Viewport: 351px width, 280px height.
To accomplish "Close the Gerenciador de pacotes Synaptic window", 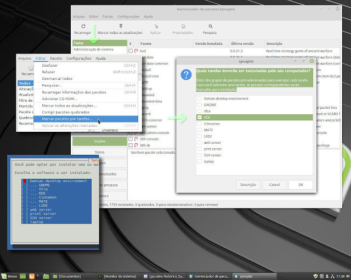I will (337, 9).
